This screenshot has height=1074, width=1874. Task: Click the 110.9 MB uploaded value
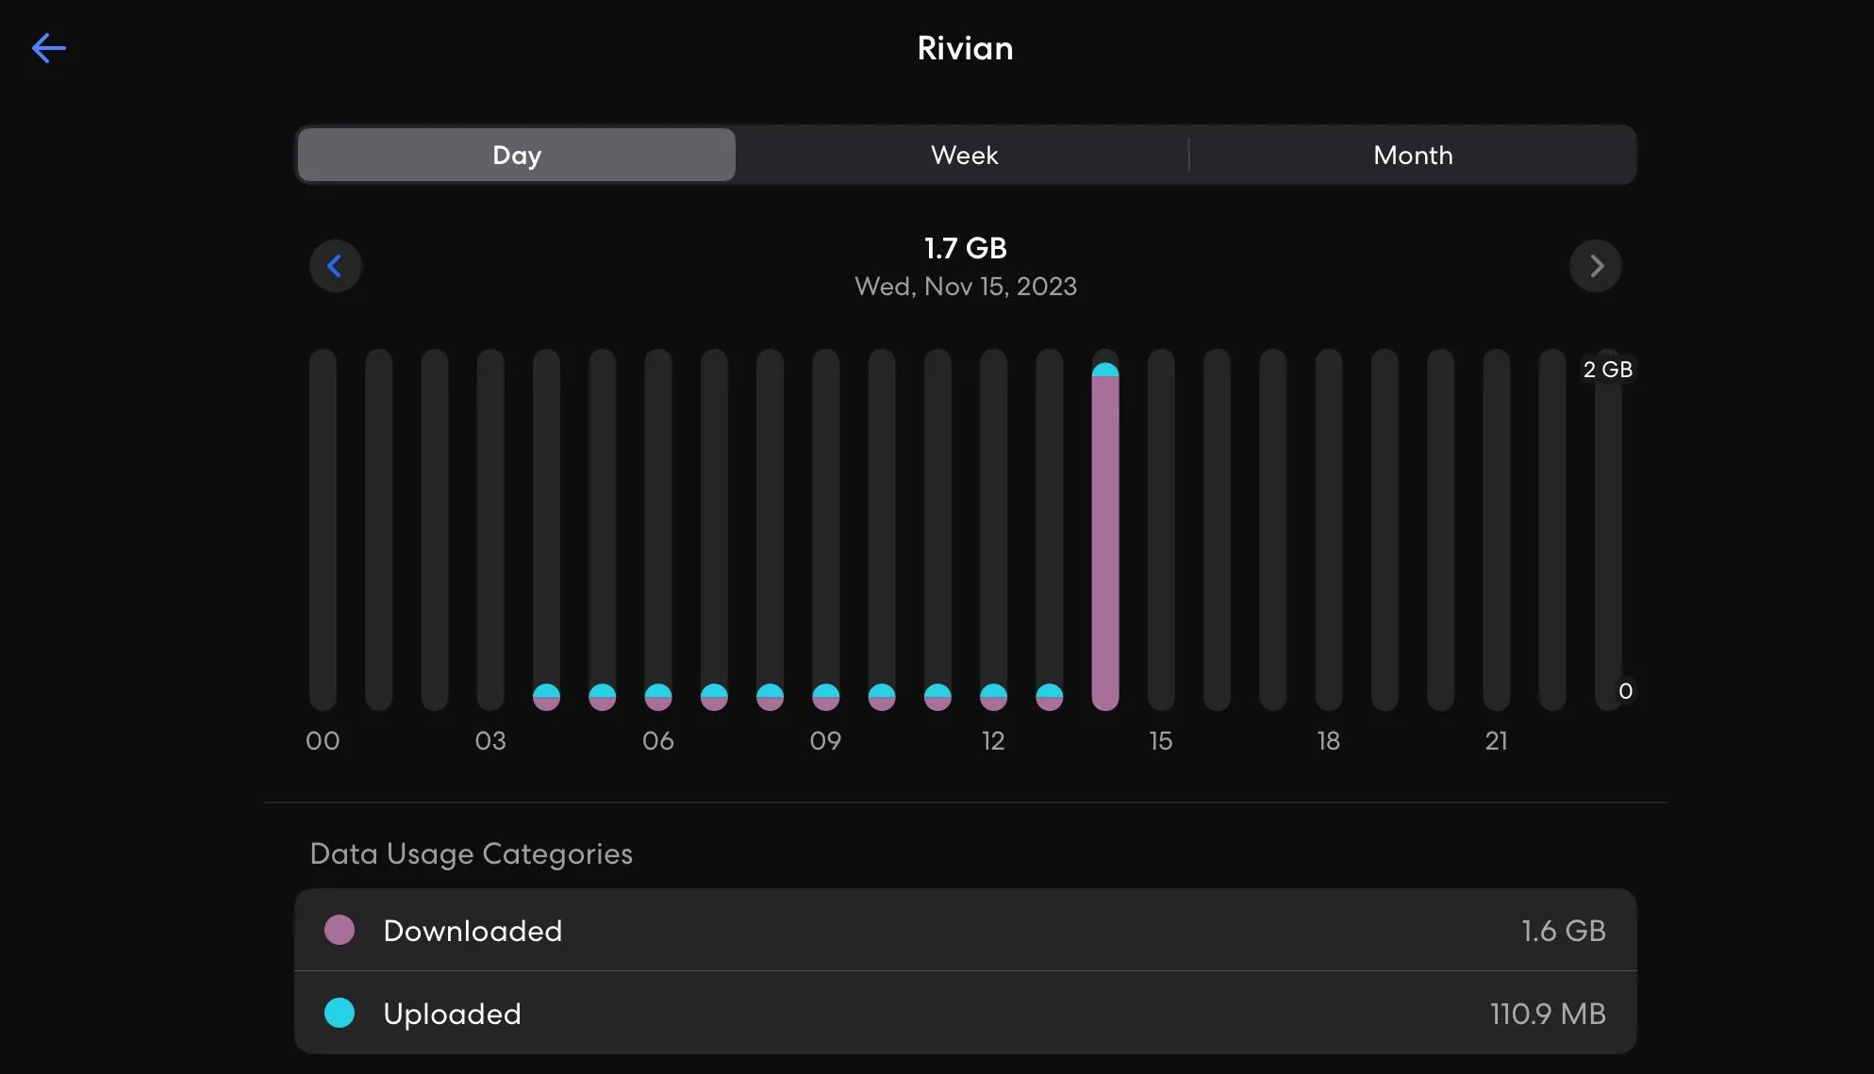point(1548,1014)
